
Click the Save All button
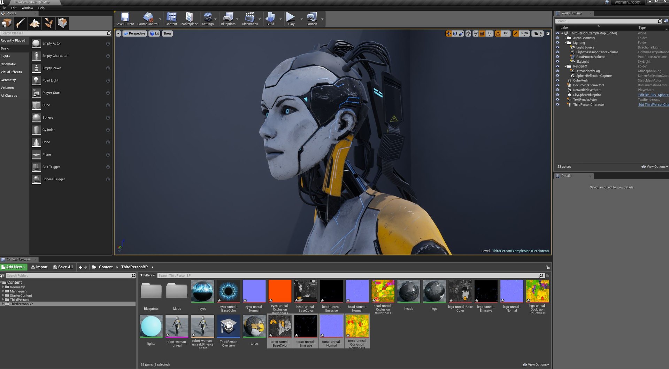(x=63, y=267)
